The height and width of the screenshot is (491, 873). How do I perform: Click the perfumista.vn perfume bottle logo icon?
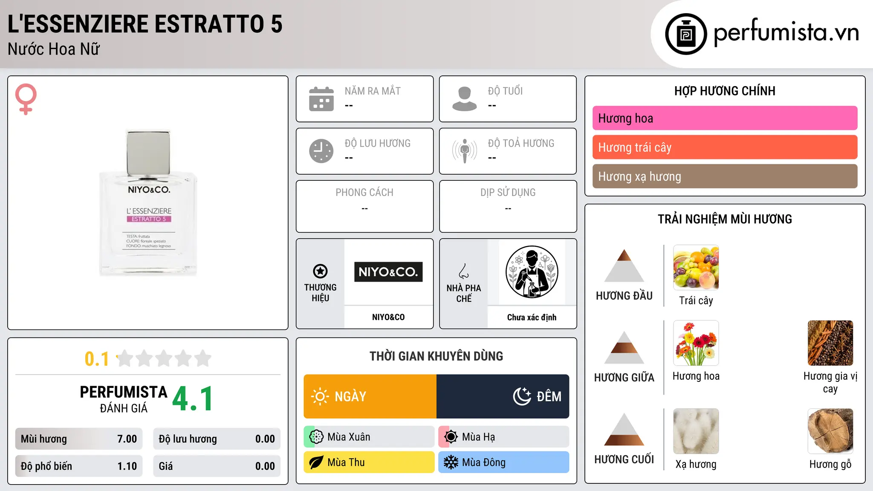pos(686,34)
